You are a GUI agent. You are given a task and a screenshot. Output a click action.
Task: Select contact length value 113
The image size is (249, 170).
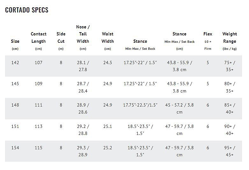click(39, 126)
